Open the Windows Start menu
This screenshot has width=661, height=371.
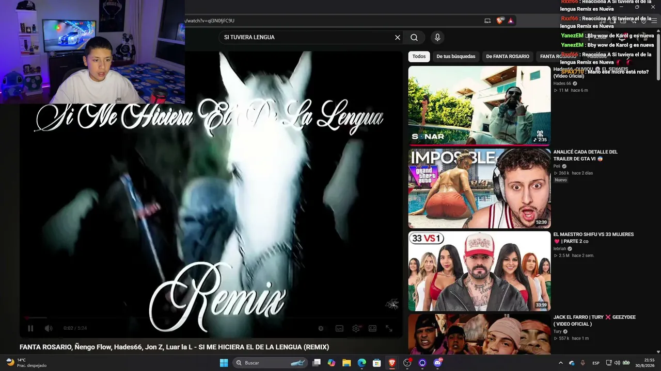click(x=224, y=363)
